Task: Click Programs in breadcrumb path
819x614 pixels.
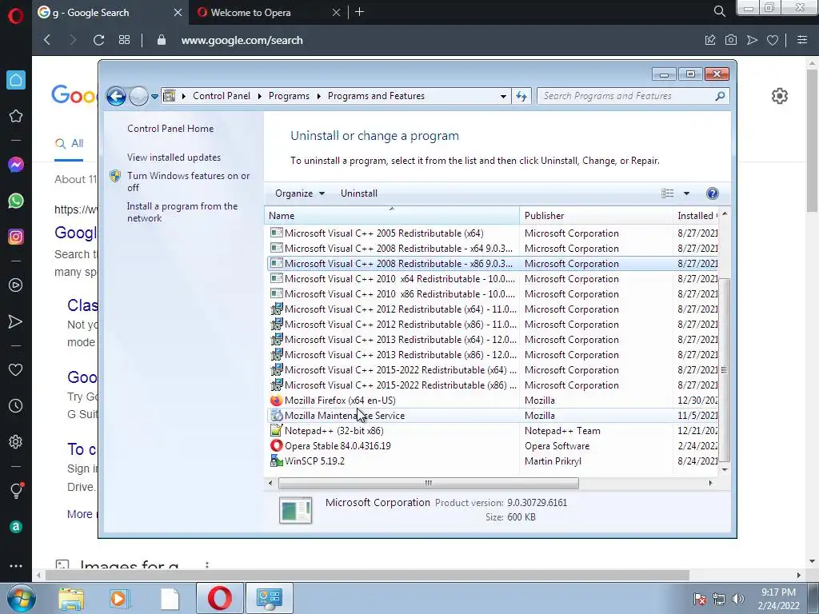Action: coord(289,96)
